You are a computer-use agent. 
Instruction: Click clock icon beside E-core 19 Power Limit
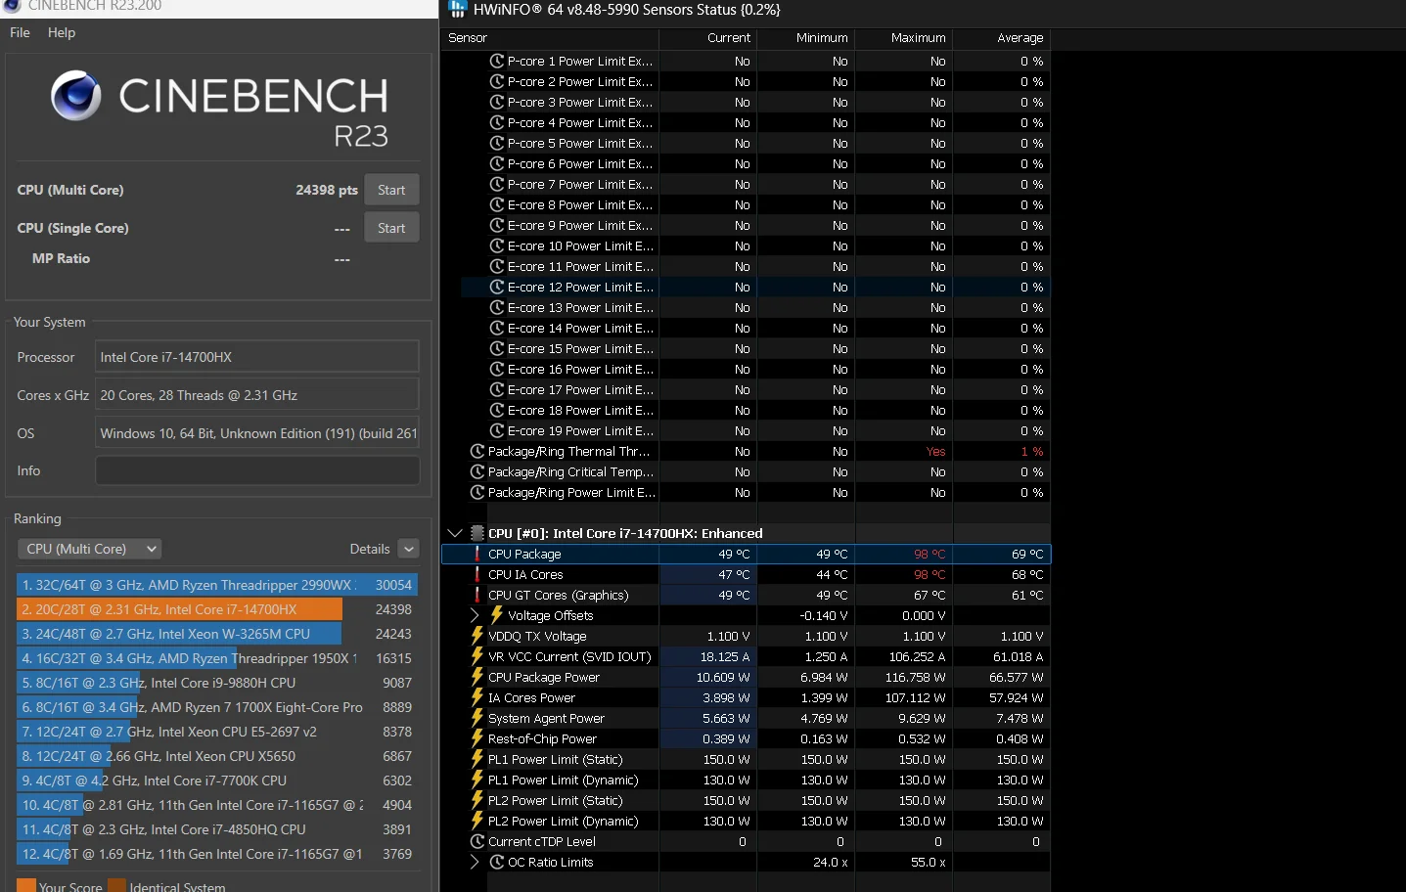(497, 430)
